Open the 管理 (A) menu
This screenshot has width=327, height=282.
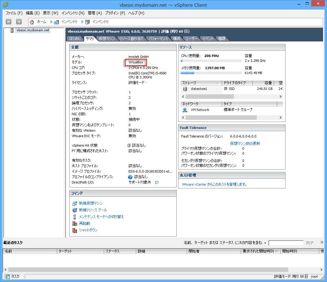[95, 13]
